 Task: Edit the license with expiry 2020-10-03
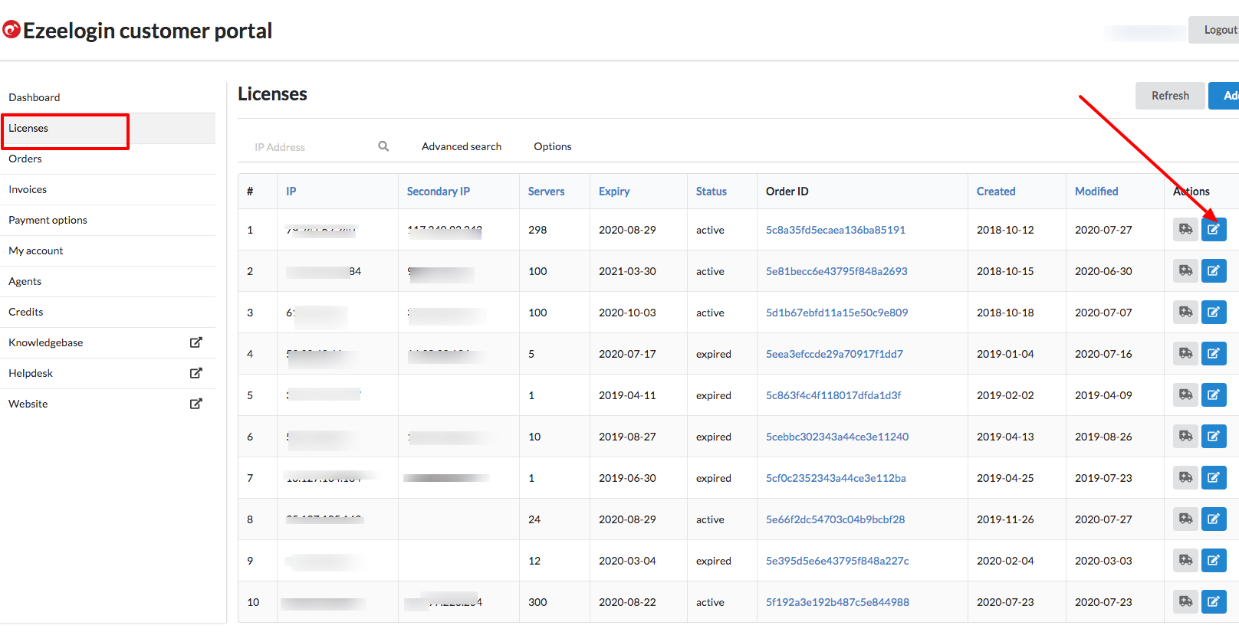(1214, 312)
